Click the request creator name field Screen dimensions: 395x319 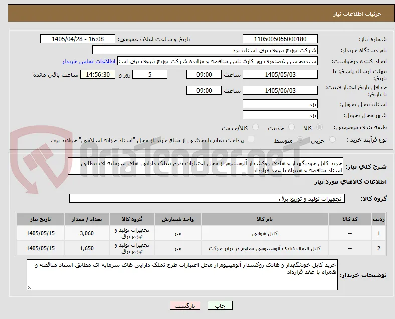click(218, 61)
